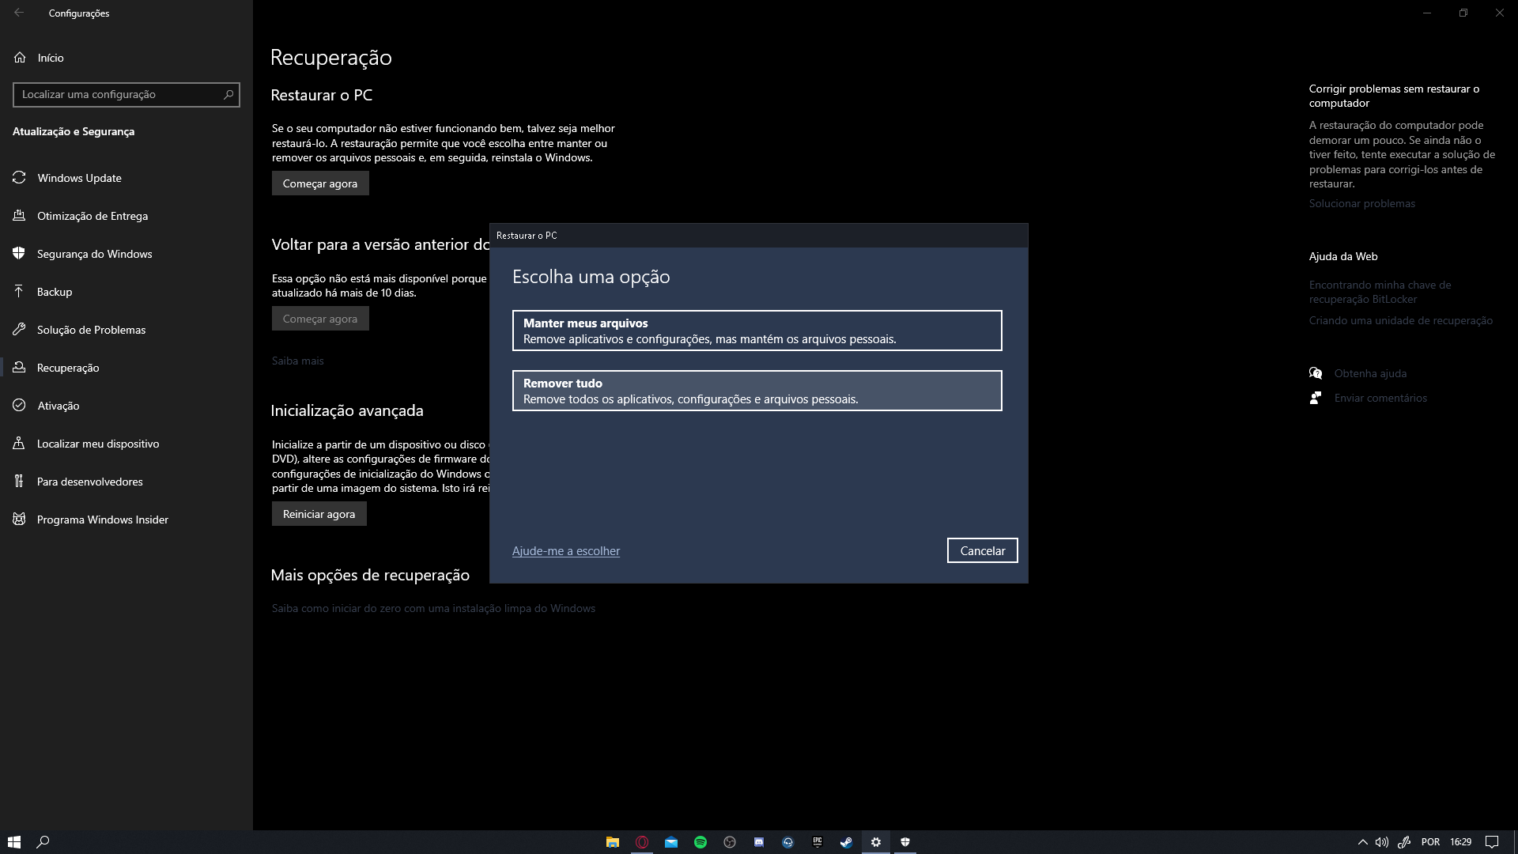
Task: Click the Windows Insider cat icon
Action: [x=19, y=520]
